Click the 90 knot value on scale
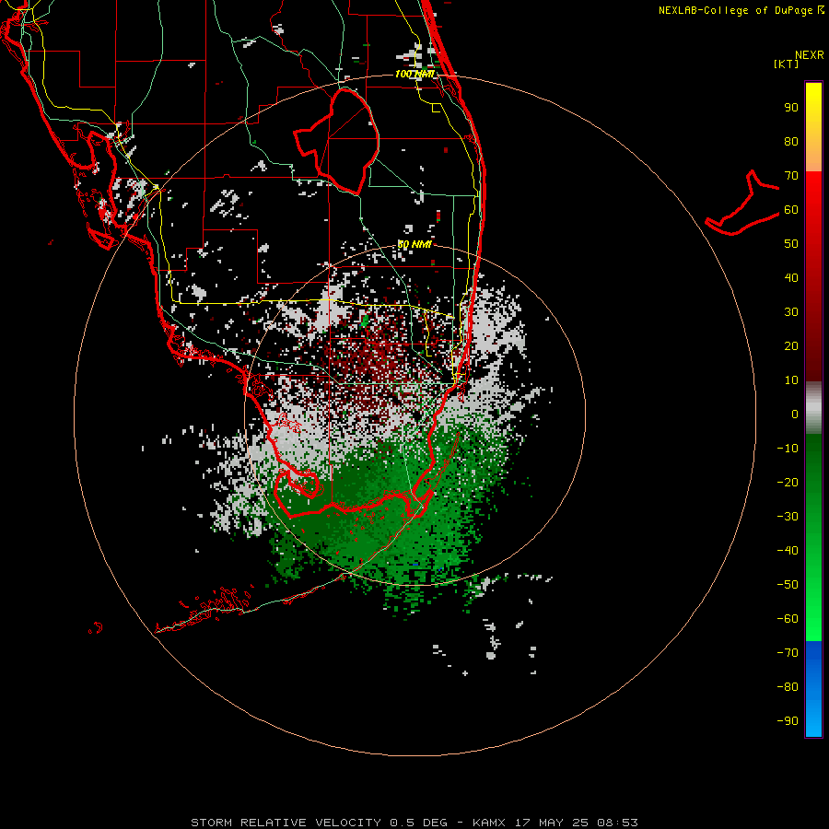This screenshot has width=829, height=829. pyautogui.click(x=791, y=108)
